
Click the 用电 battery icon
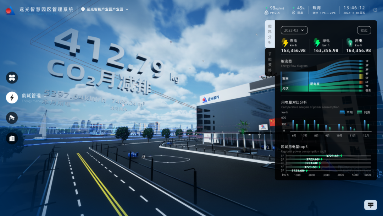pos(350,43)
